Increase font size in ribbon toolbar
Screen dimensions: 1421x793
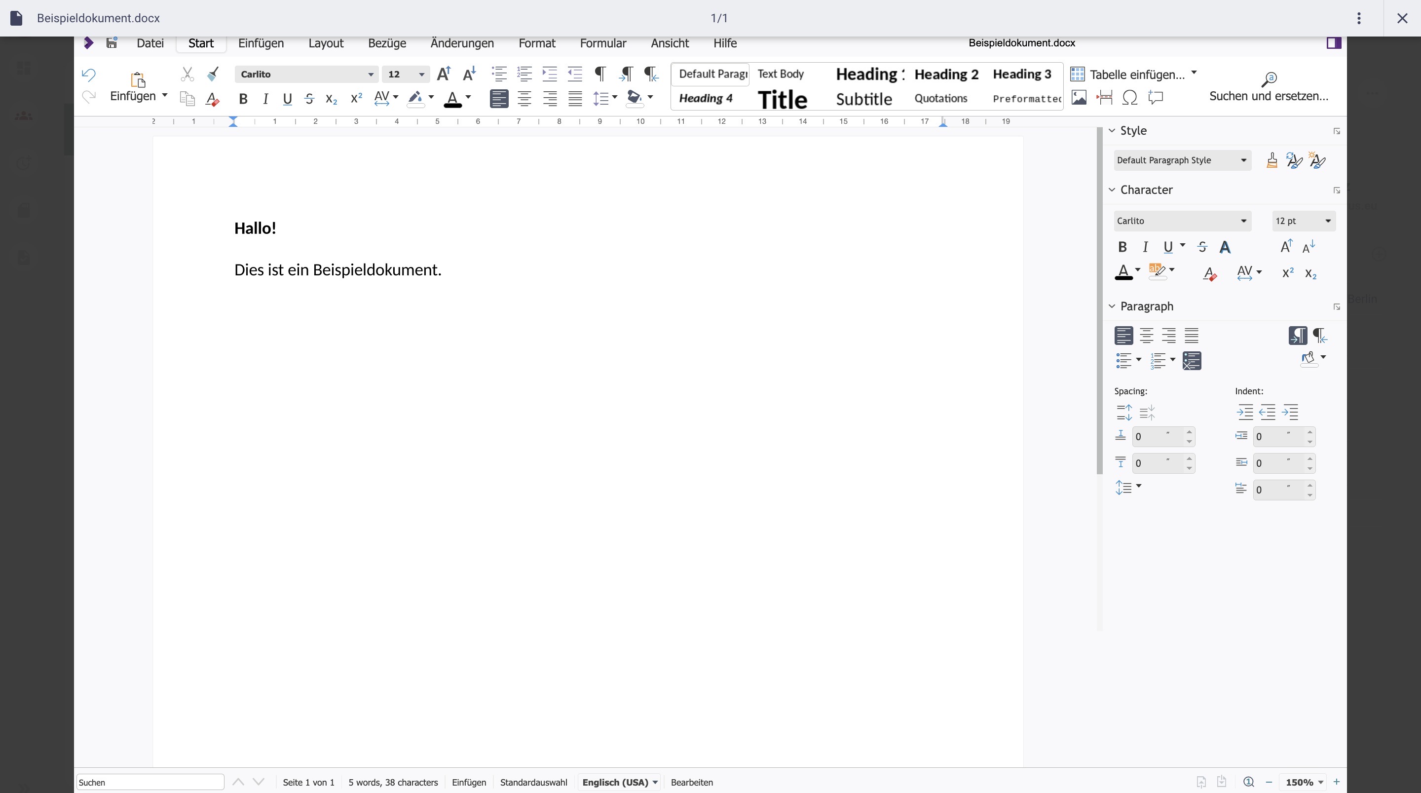pos(444,74)
